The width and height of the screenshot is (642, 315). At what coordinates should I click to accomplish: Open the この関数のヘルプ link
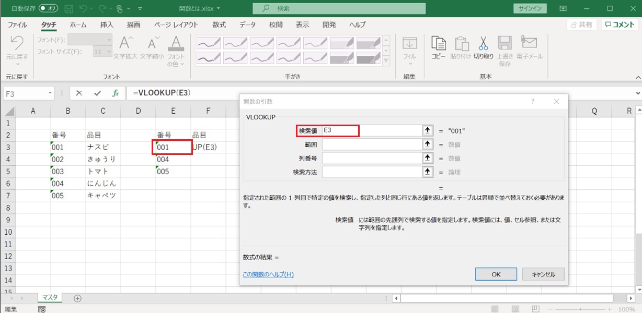click(x=268, y=274)
